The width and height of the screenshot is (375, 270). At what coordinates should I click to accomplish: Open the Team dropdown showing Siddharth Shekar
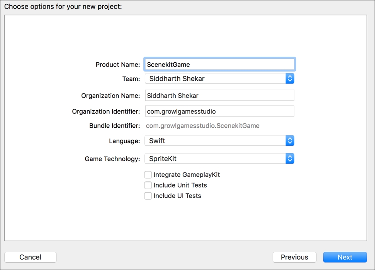215,79
